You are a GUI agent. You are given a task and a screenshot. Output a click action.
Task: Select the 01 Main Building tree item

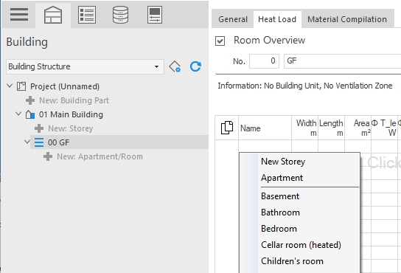[71, 114]
